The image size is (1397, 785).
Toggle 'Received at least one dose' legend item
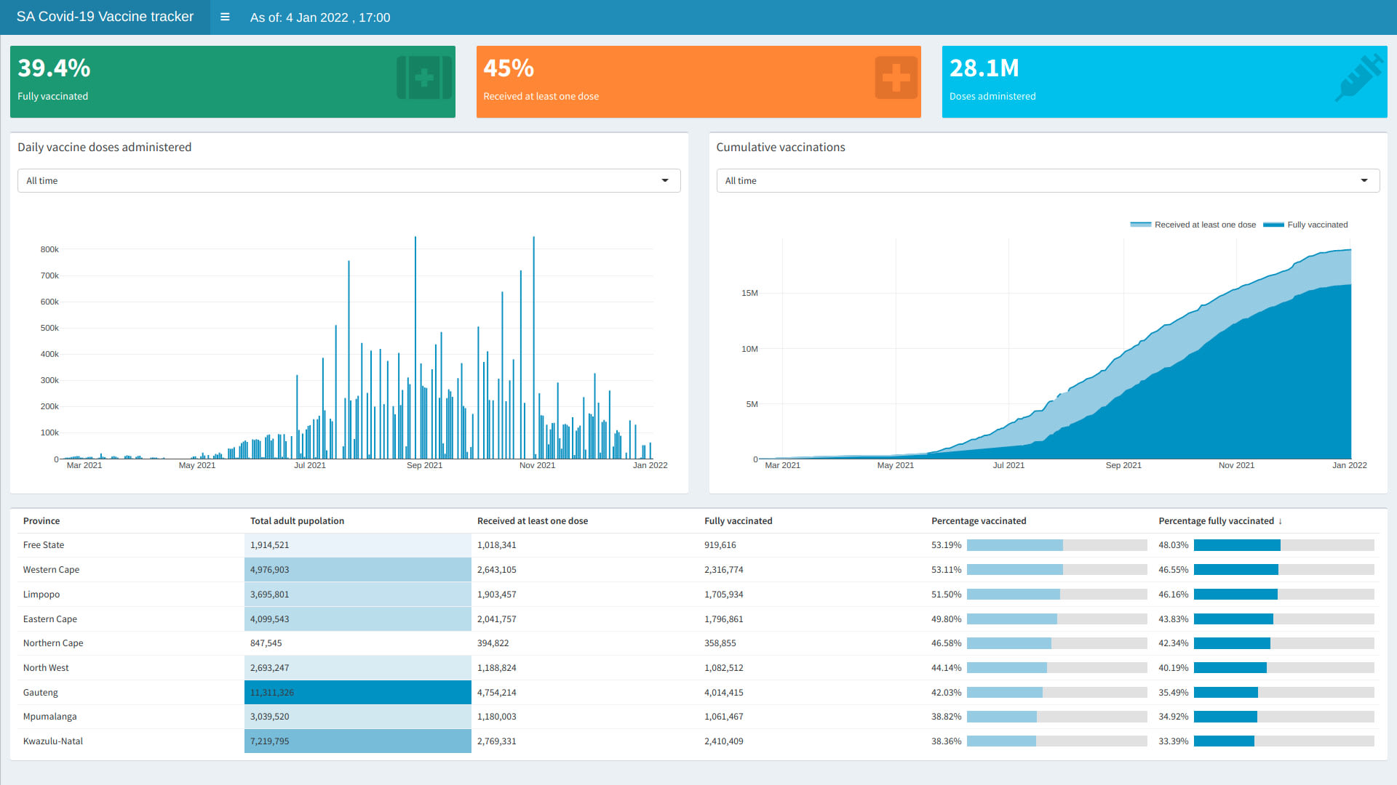1204,225
